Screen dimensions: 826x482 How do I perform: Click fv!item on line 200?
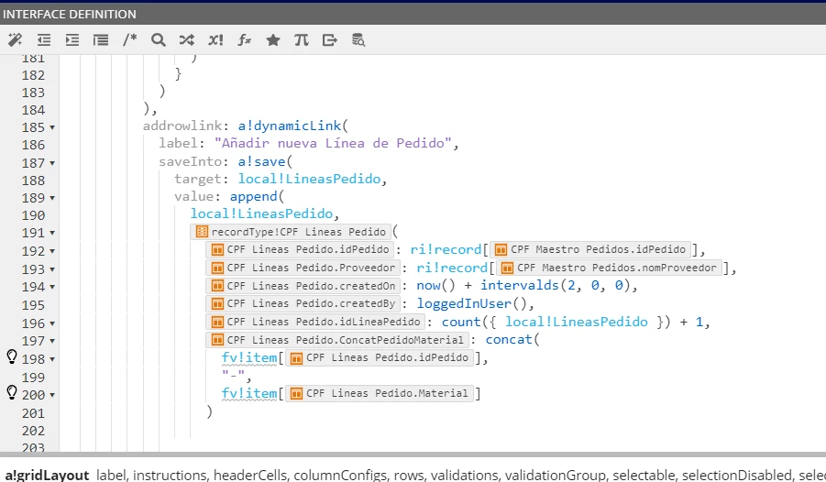[249, 394]
